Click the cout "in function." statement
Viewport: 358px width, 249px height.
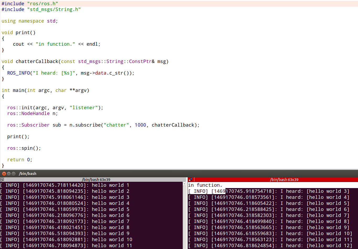[57, 44]
